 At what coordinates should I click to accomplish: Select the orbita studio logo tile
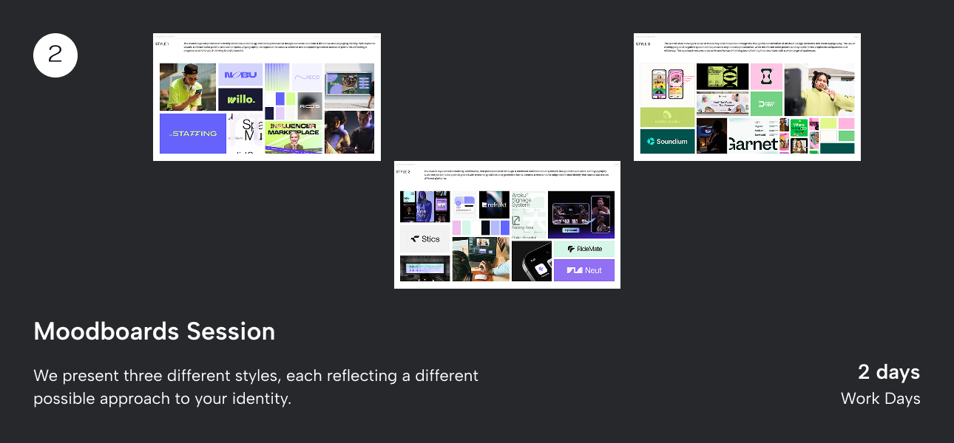click(x=667, y=117)
